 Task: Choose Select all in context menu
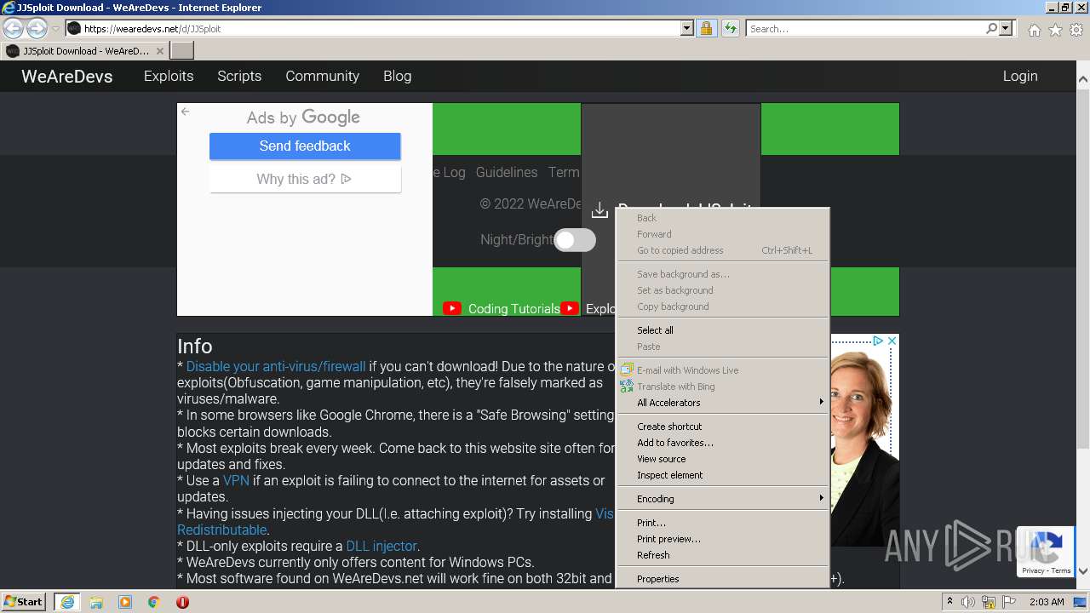[722, 330]
